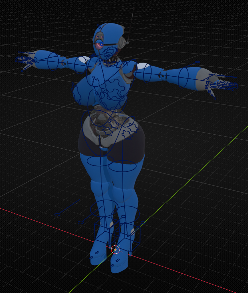Select the small pole circle on the green axis
This screenshot has height=293, width=248.
143,223
